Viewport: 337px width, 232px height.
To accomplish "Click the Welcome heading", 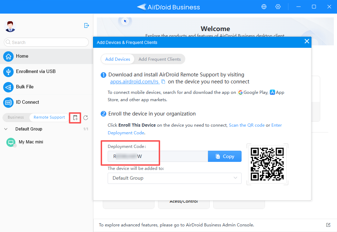I will pos(215,29).
